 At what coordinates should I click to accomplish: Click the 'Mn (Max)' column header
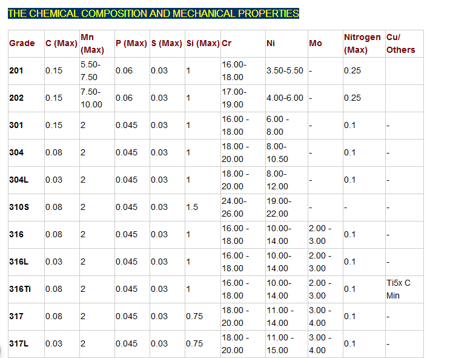click(x=92, y=44)
